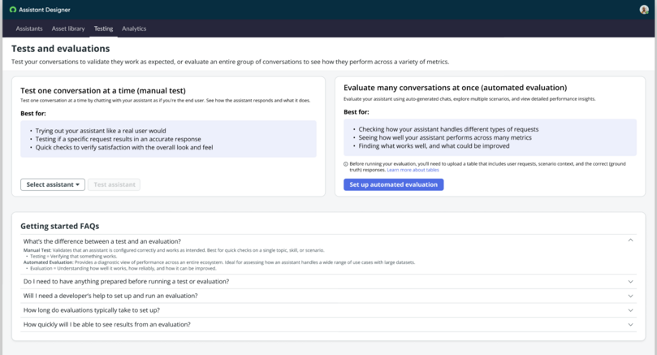Open the user profile avatar
The height and width of the screenshot is (355, 657).
(x=644, y=10)
